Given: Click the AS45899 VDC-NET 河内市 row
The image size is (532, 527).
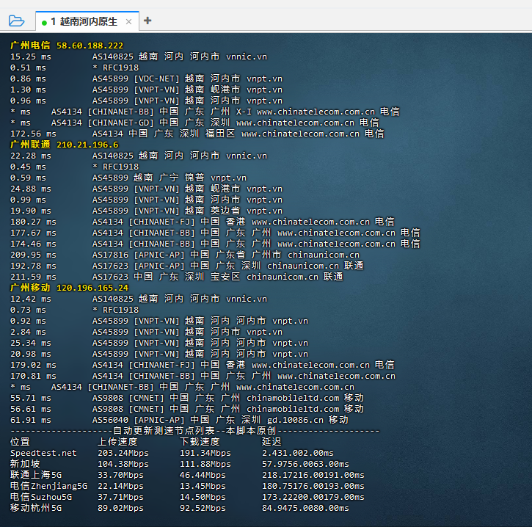Looking at the screenshot, I should tap(146, 79).
